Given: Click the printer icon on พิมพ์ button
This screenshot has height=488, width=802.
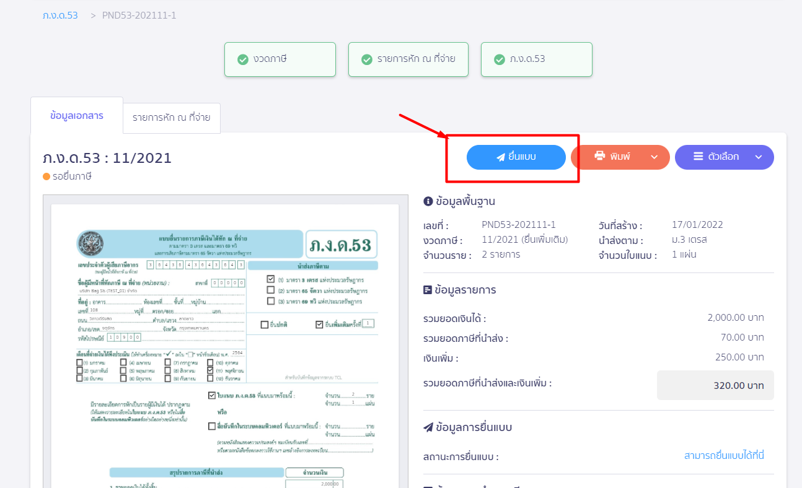Looking at the screenshot, I should [599, 156].
